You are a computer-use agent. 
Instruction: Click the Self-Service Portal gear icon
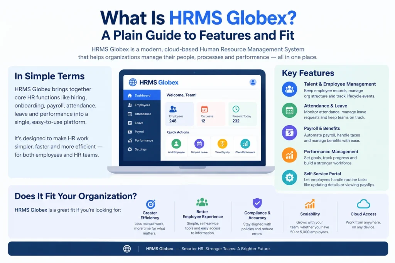[289, 178]
